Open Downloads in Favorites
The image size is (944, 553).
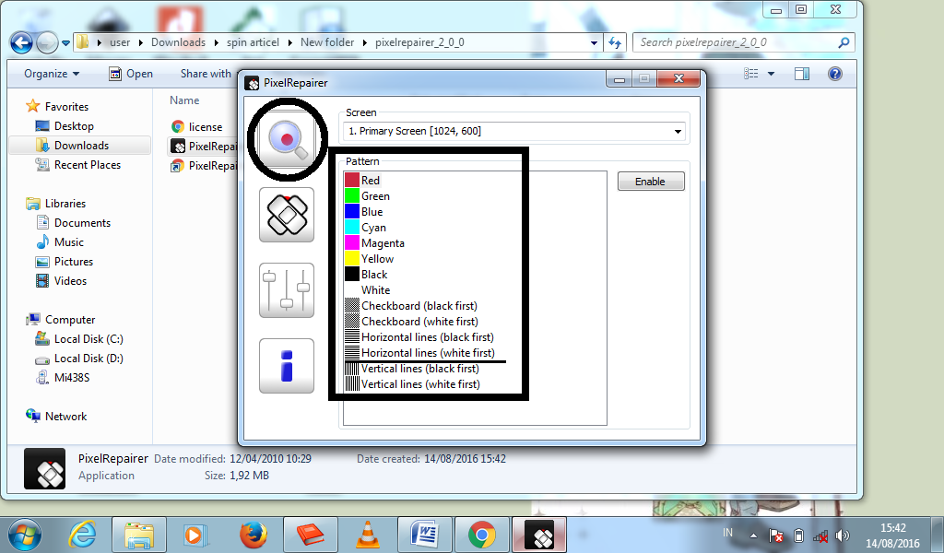tap(72, 145)
